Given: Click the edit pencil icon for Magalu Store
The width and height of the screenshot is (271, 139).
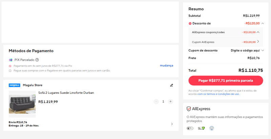Looking at the screenshot, I should [171, 85].
